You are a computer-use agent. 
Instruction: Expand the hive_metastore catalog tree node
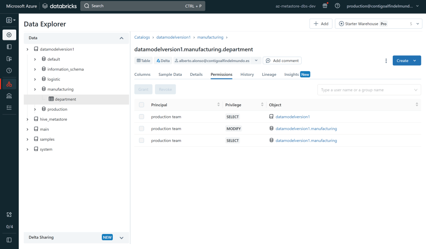[27, 120]
